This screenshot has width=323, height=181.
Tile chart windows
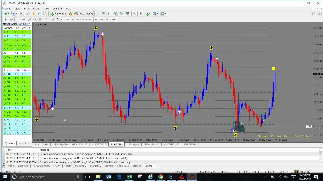click(x=127, y=14)
